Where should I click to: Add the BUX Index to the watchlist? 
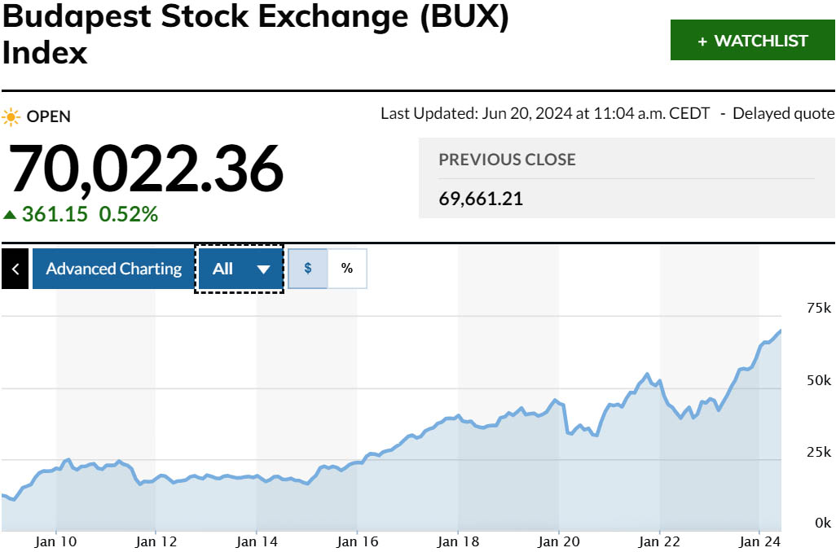(x=752, y=41)
